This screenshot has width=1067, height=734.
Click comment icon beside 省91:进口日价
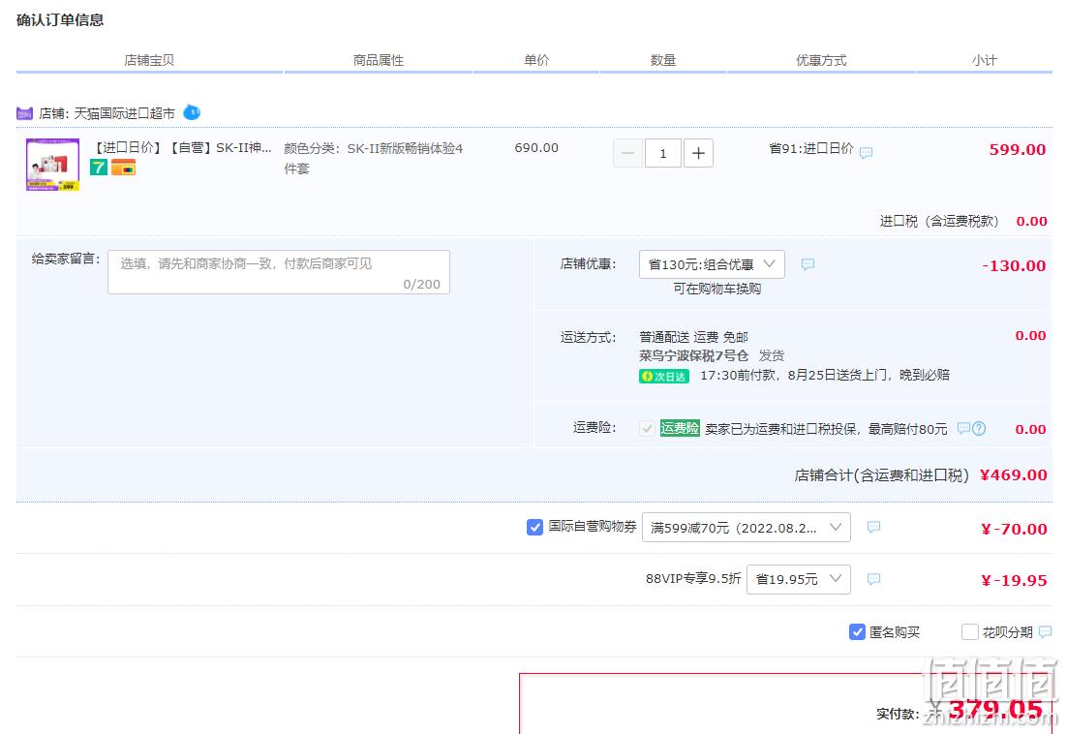click(867, 153)
